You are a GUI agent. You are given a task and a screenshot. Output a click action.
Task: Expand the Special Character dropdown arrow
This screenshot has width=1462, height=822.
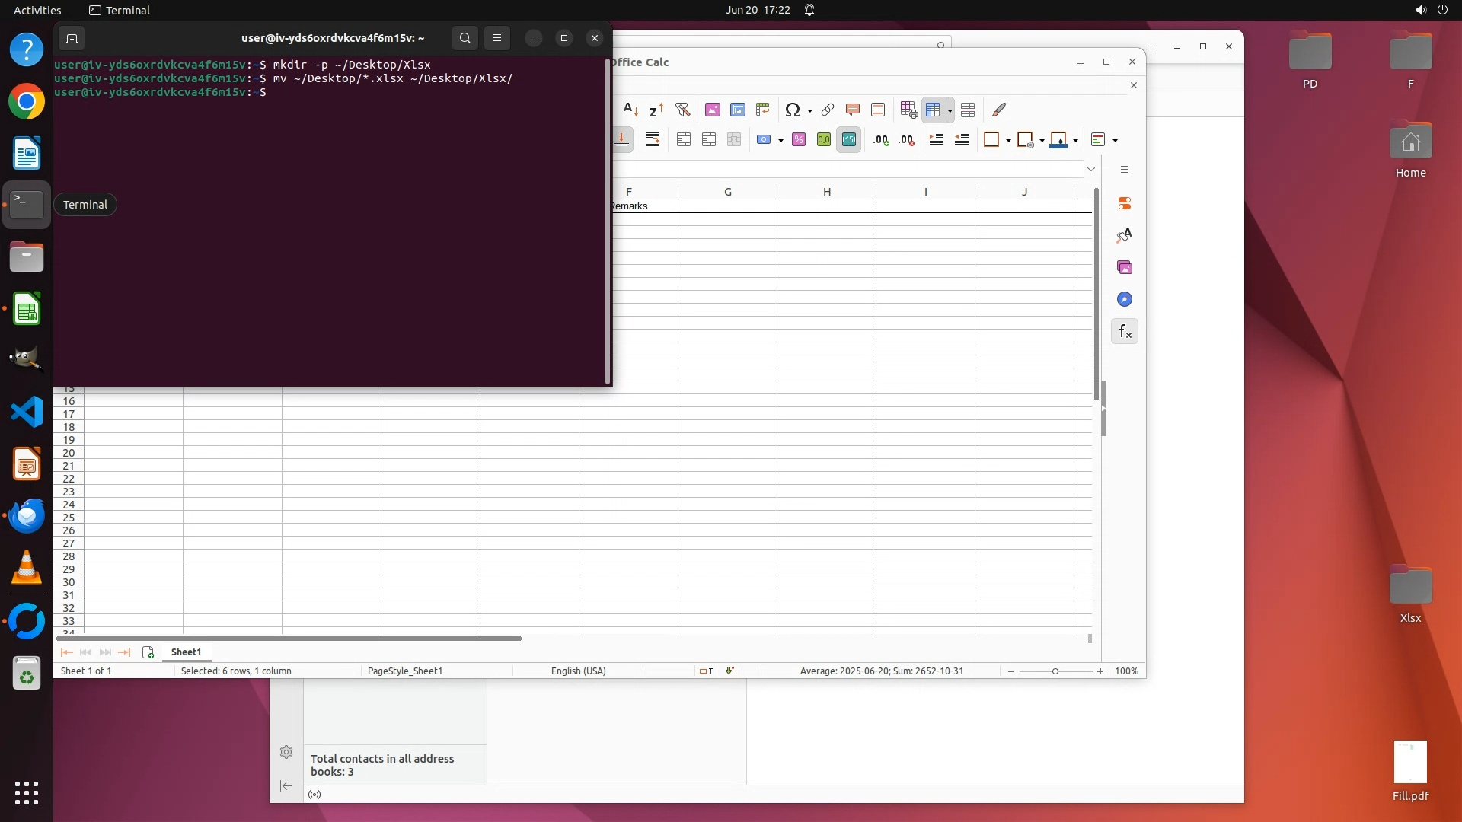coord(809,111)
